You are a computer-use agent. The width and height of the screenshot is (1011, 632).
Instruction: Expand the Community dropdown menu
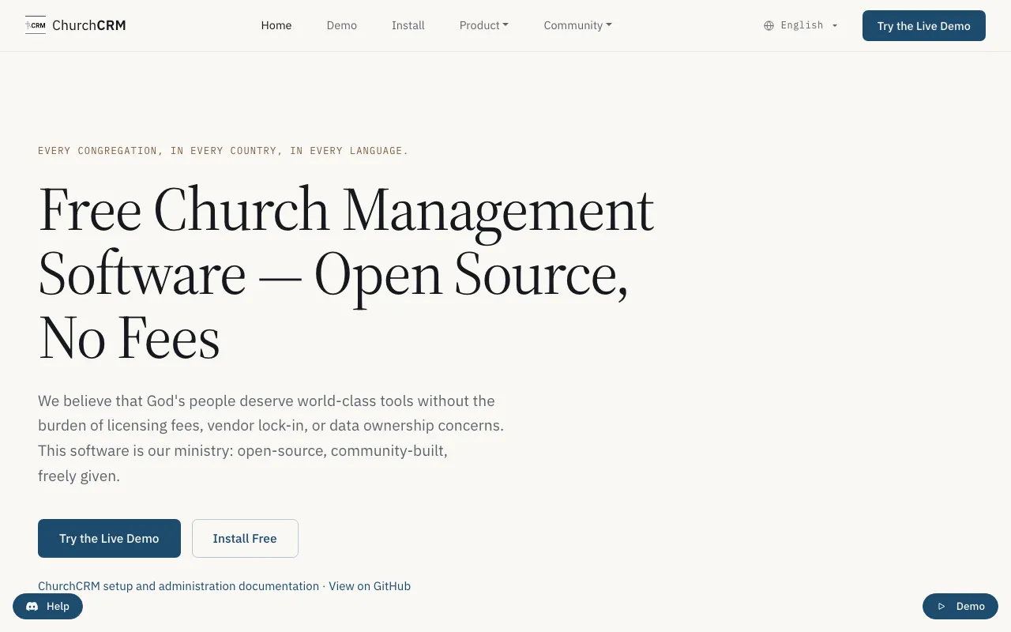(x=578, y=25)
